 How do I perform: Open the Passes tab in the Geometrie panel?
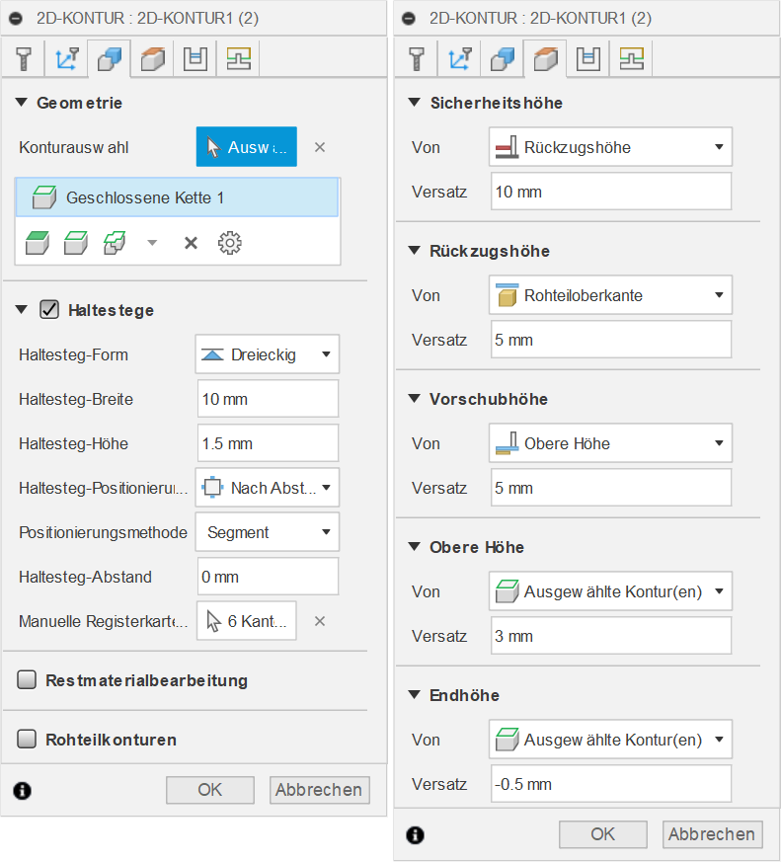coord(195,59)
